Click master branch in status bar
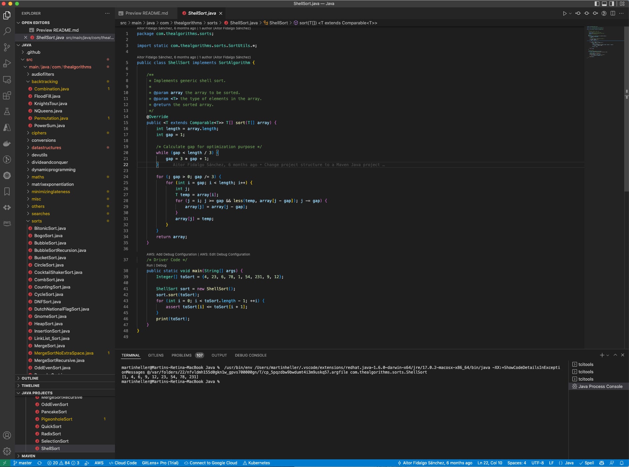The image size is (629, 467). click(x=22, y=463)
